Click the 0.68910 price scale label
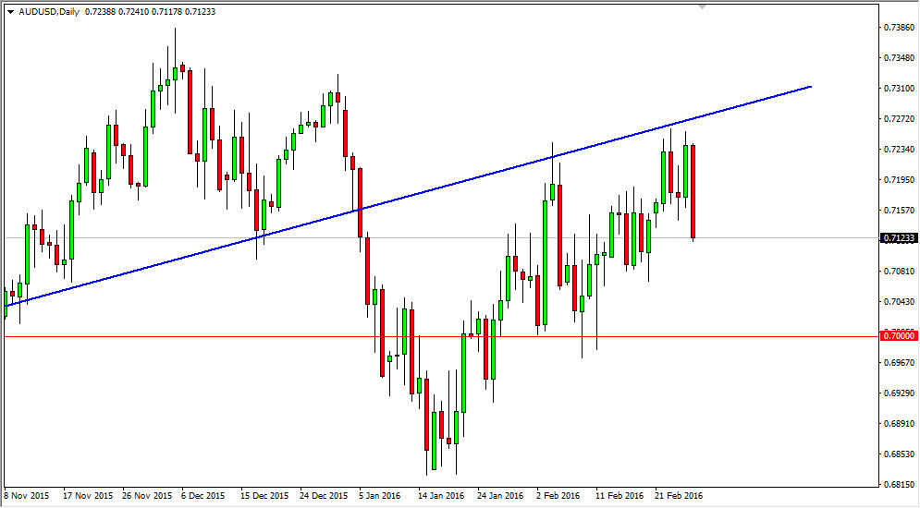The height and width of the screenshot is (508, 920). (x=900, y=424)
